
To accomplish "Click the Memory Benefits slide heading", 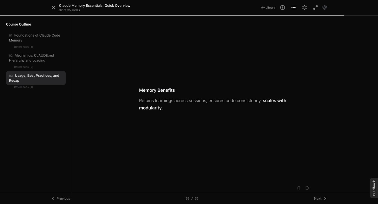I will pos(157,90).
